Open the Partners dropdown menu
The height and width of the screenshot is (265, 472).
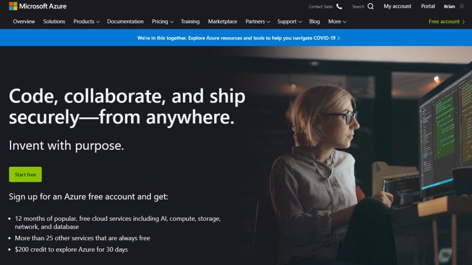[258, 22]
